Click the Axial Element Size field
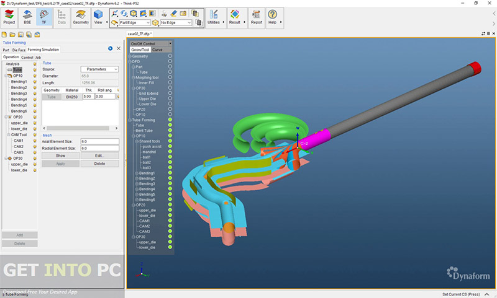 (99, 141)
